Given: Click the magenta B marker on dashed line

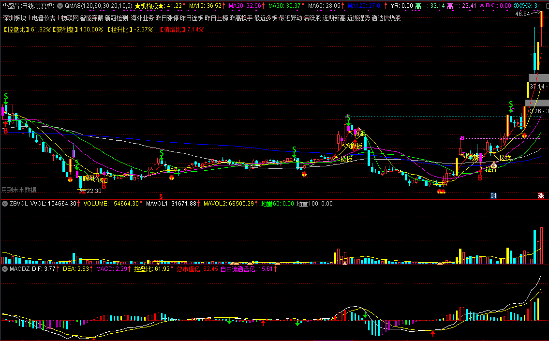Looking at the screenshot, I should 462,138.
